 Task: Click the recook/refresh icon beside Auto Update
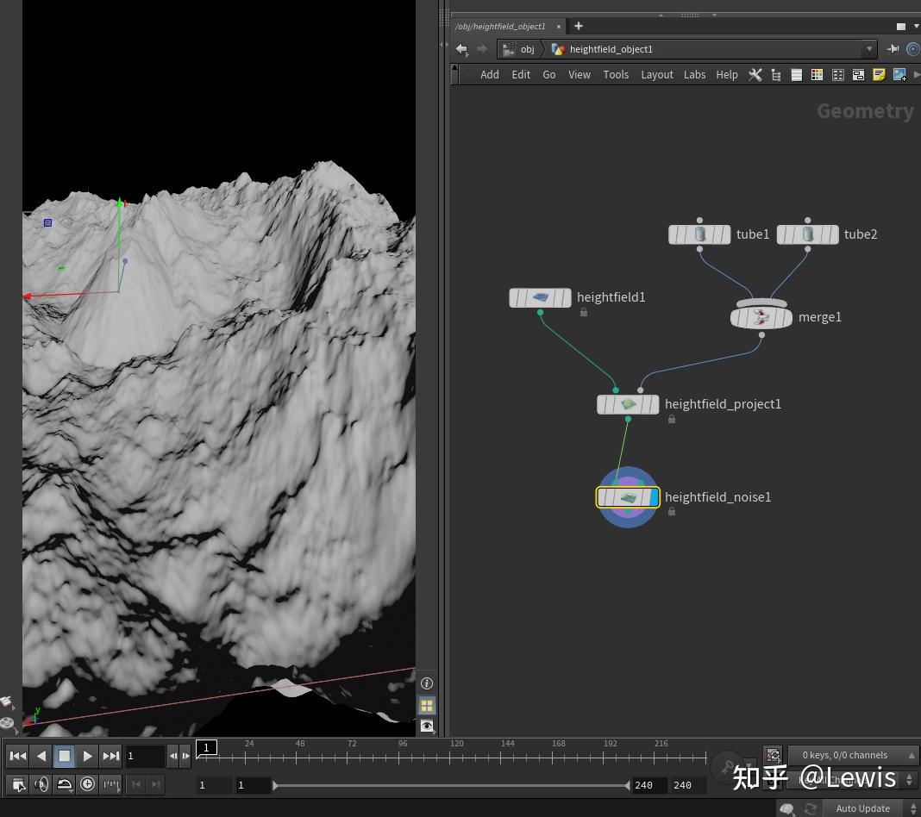(811, 808)
